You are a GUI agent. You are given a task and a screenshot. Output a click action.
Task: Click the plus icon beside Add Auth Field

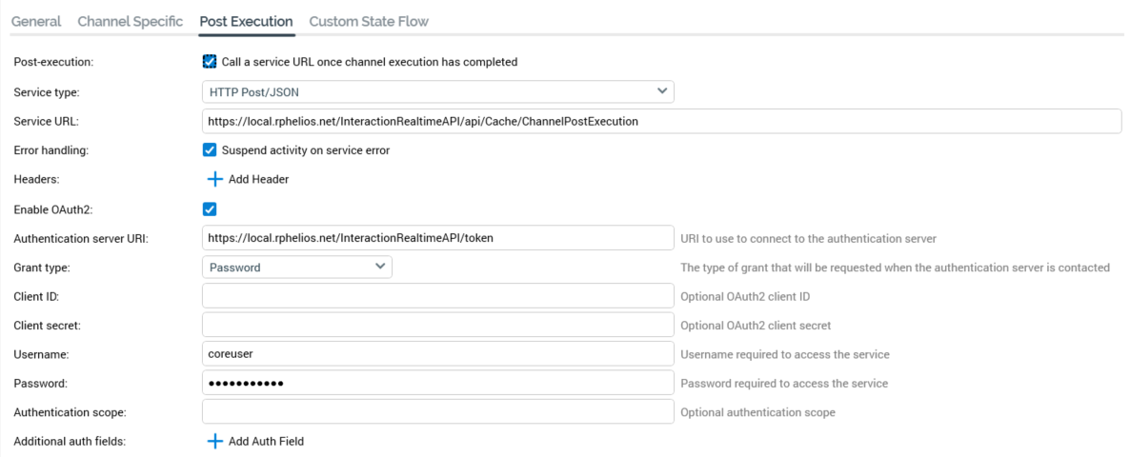click(214, 441)
